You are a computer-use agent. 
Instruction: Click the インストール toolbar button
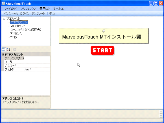pos(11,14)
